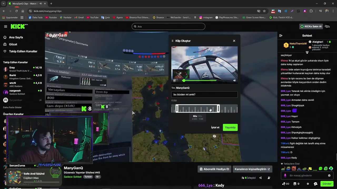Image resolution: width=337 pixels, height=189 pixels.
Task: Mute the ManyGanQ Clips tab audio icon
Action: click(41, 4)
